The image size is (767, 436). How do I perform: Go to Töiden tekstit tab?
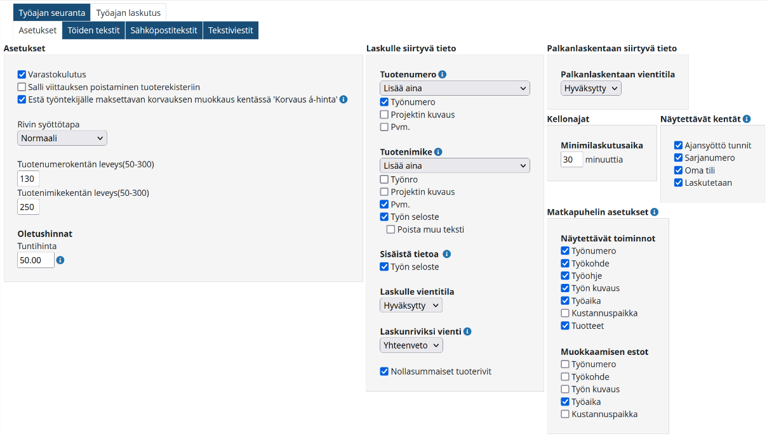coord(93,30)
